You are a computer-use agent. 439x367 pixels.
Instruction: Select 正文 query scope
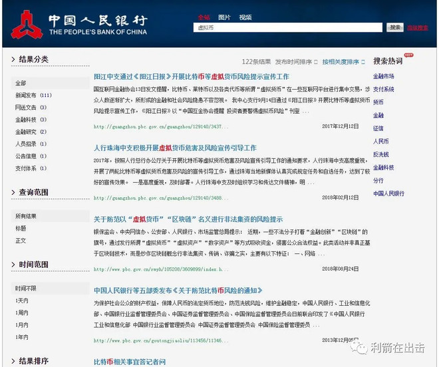pyautogui.click(x=21, y=241)
